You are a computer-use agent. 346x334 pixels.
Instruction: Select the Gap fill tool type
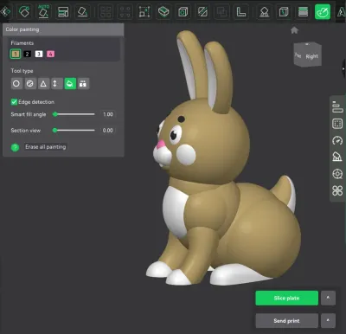[83, 84]
